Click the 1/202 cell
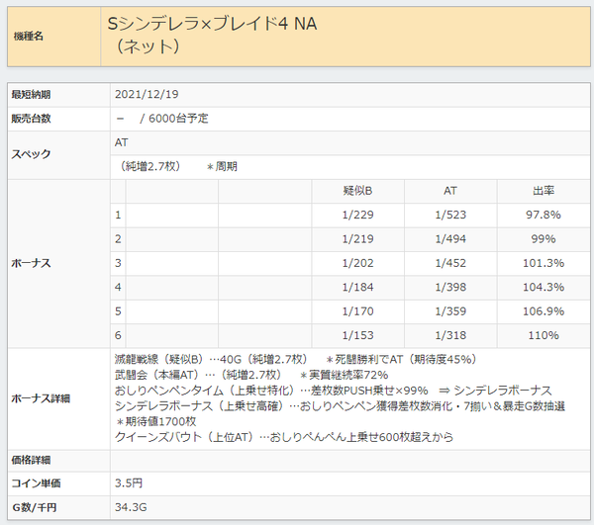 (x=357, y=263)
